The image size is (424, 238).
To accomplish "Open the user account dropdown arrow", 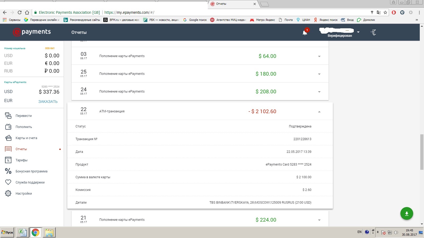I will point(358,32).
